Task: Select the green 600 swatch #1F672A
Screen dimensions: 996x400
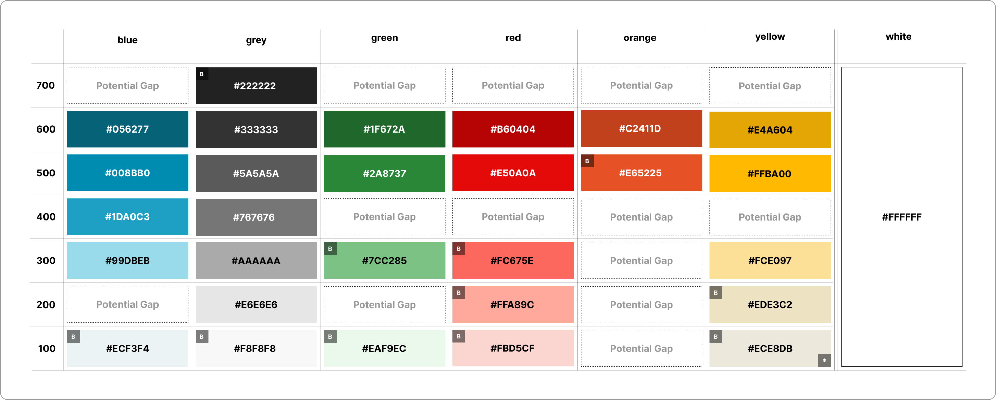Action: click(x=384, y=129)
